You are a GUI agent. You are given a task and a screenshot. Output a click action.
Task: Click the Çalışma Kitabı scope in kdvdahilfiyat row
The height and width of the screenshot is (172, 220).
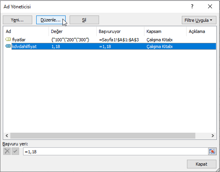(x=160, y=46)
